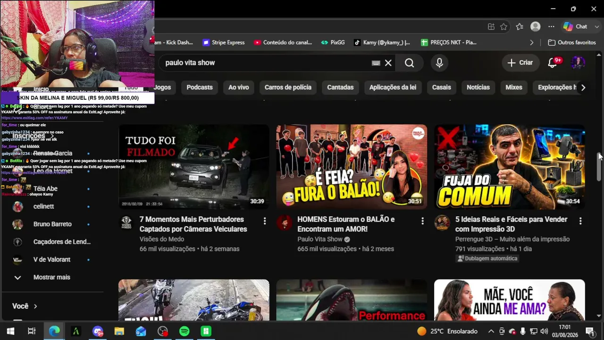This screenshot has height=340, width=604.
Task: Play the TUDO FOI FILMADO video thumbnail
Action: [194, 167]
